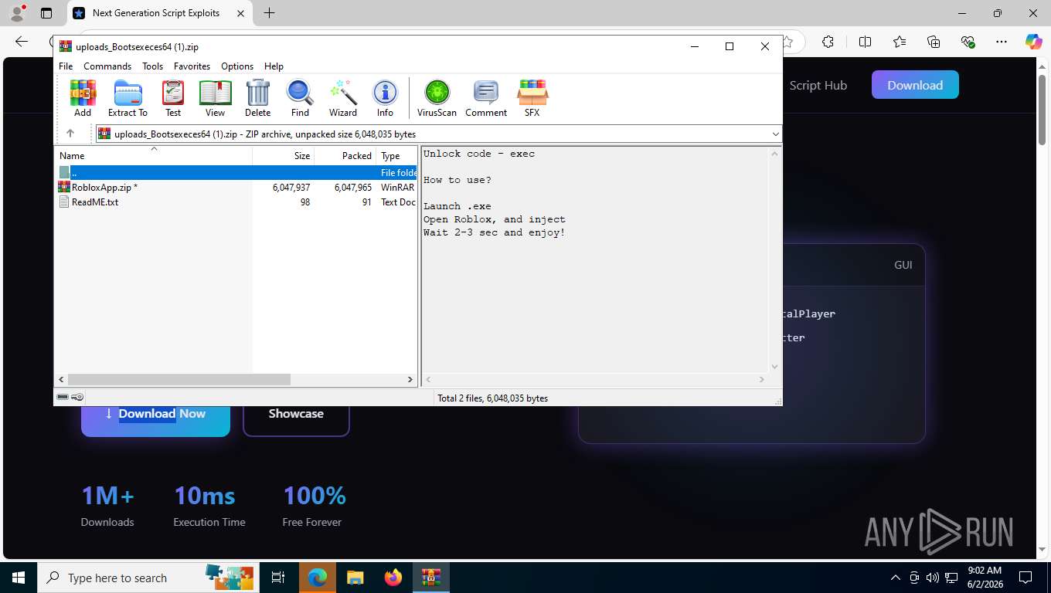Viewport: 1051px width, 593px height.
Task: Expand the archive path dropdown arrow
Action: coord(775,134)
